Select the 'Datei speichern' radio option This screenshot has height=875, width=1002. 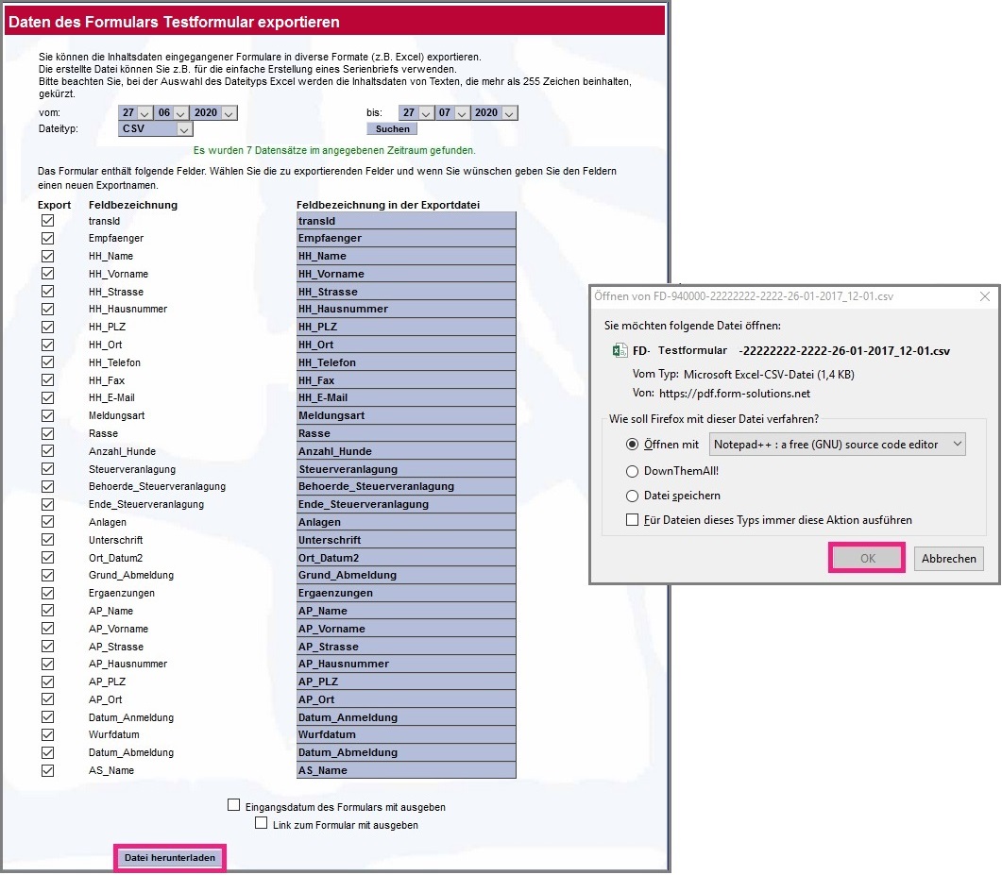coord(632,496)
